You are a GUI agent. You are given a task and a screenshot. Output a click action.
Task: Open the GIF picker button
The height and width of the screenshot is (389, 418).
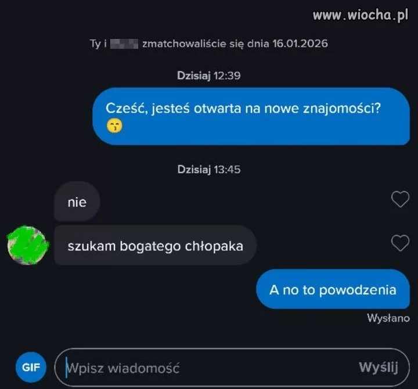31,367
